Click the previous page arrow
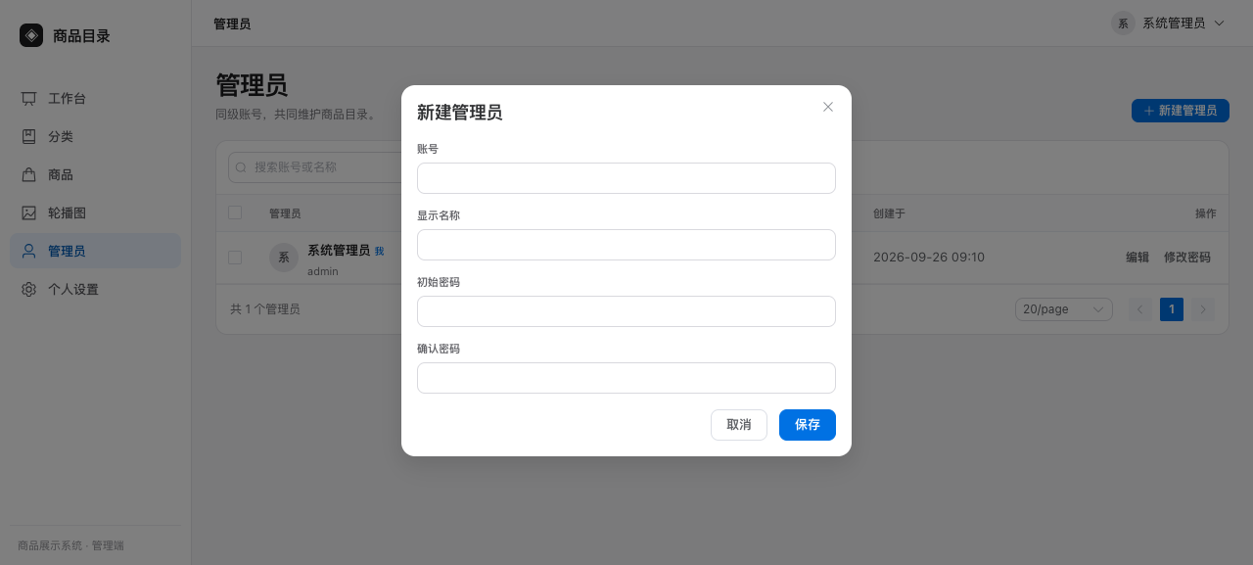The height and width of the screenshot is (565, 1253). pos(1140,309)
